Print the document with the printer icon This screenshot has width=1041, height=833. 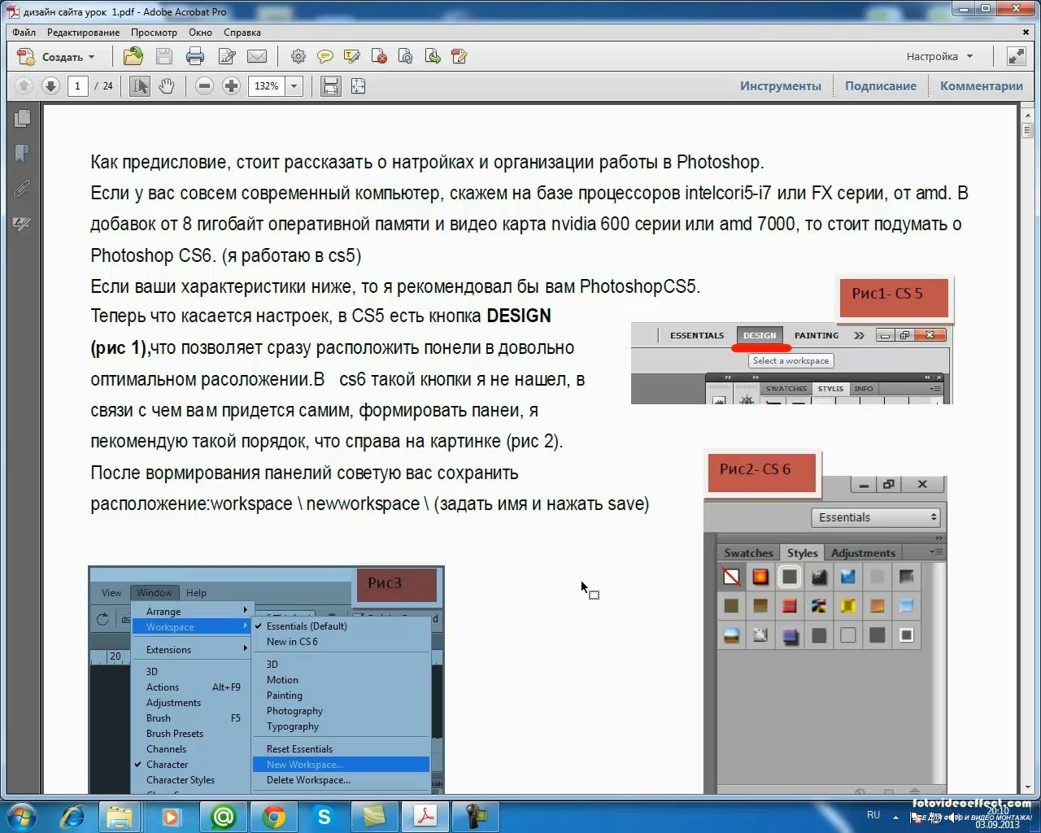coord(195,56)
